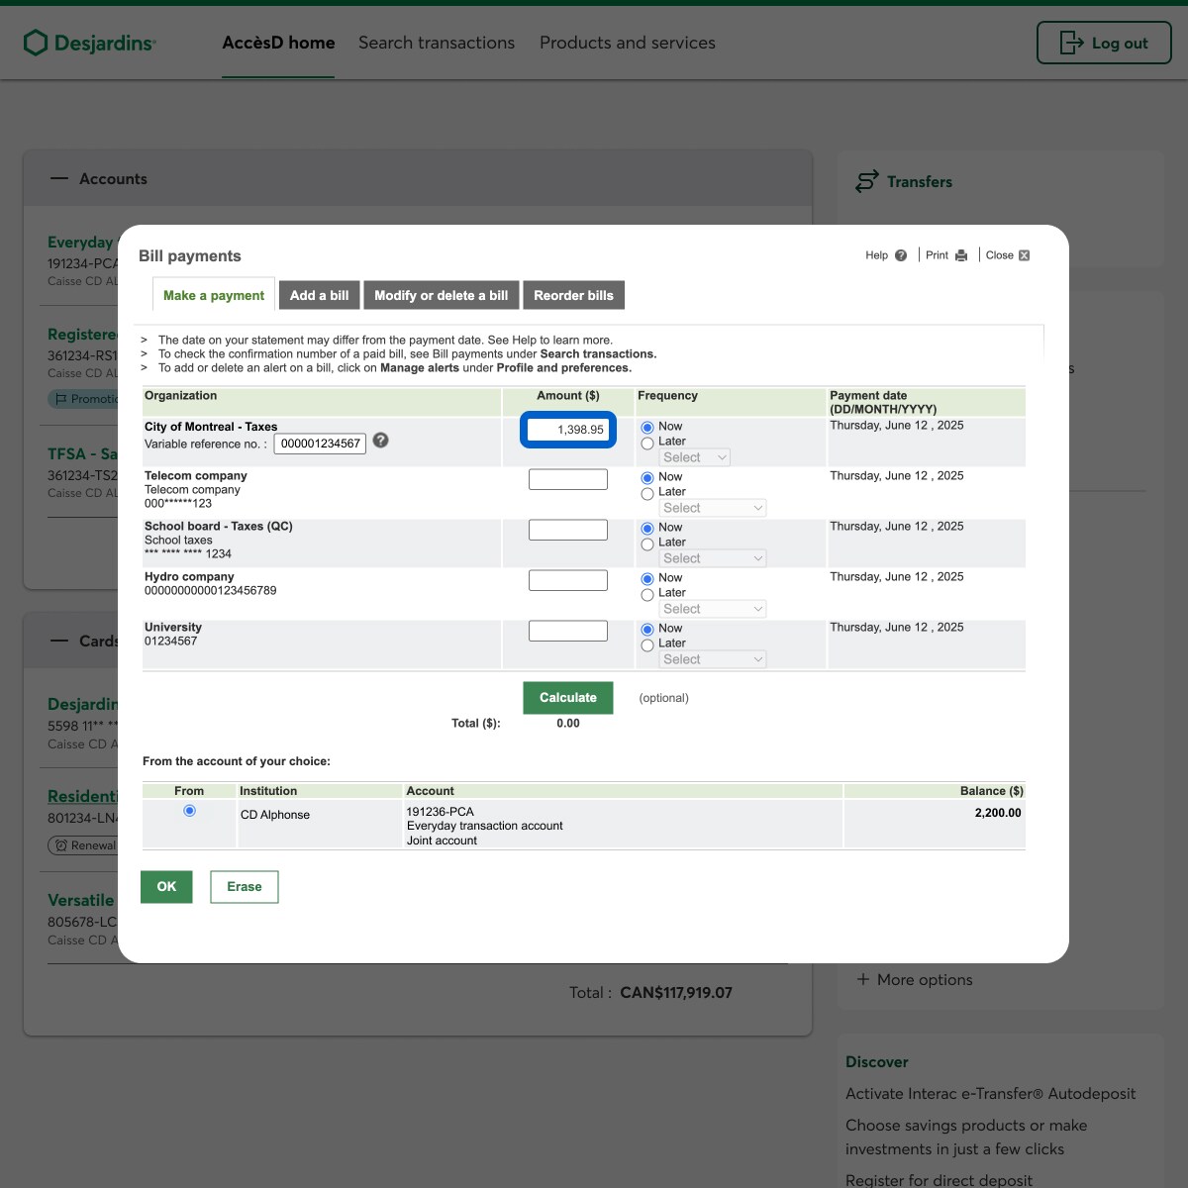Open frequency dropdown for University

[712, 659]
